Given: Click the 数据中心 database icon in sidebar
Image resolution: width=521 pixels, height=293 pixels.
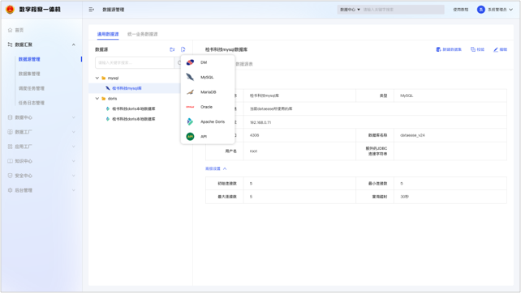Looking at the screenshot, I should pos(10,117).
